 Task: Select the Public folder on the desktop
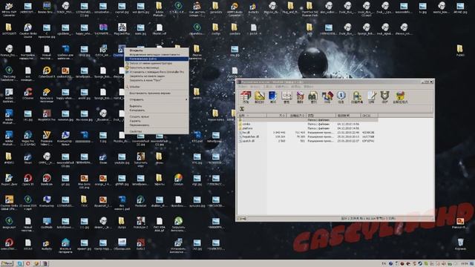click(x=460, y=50)
